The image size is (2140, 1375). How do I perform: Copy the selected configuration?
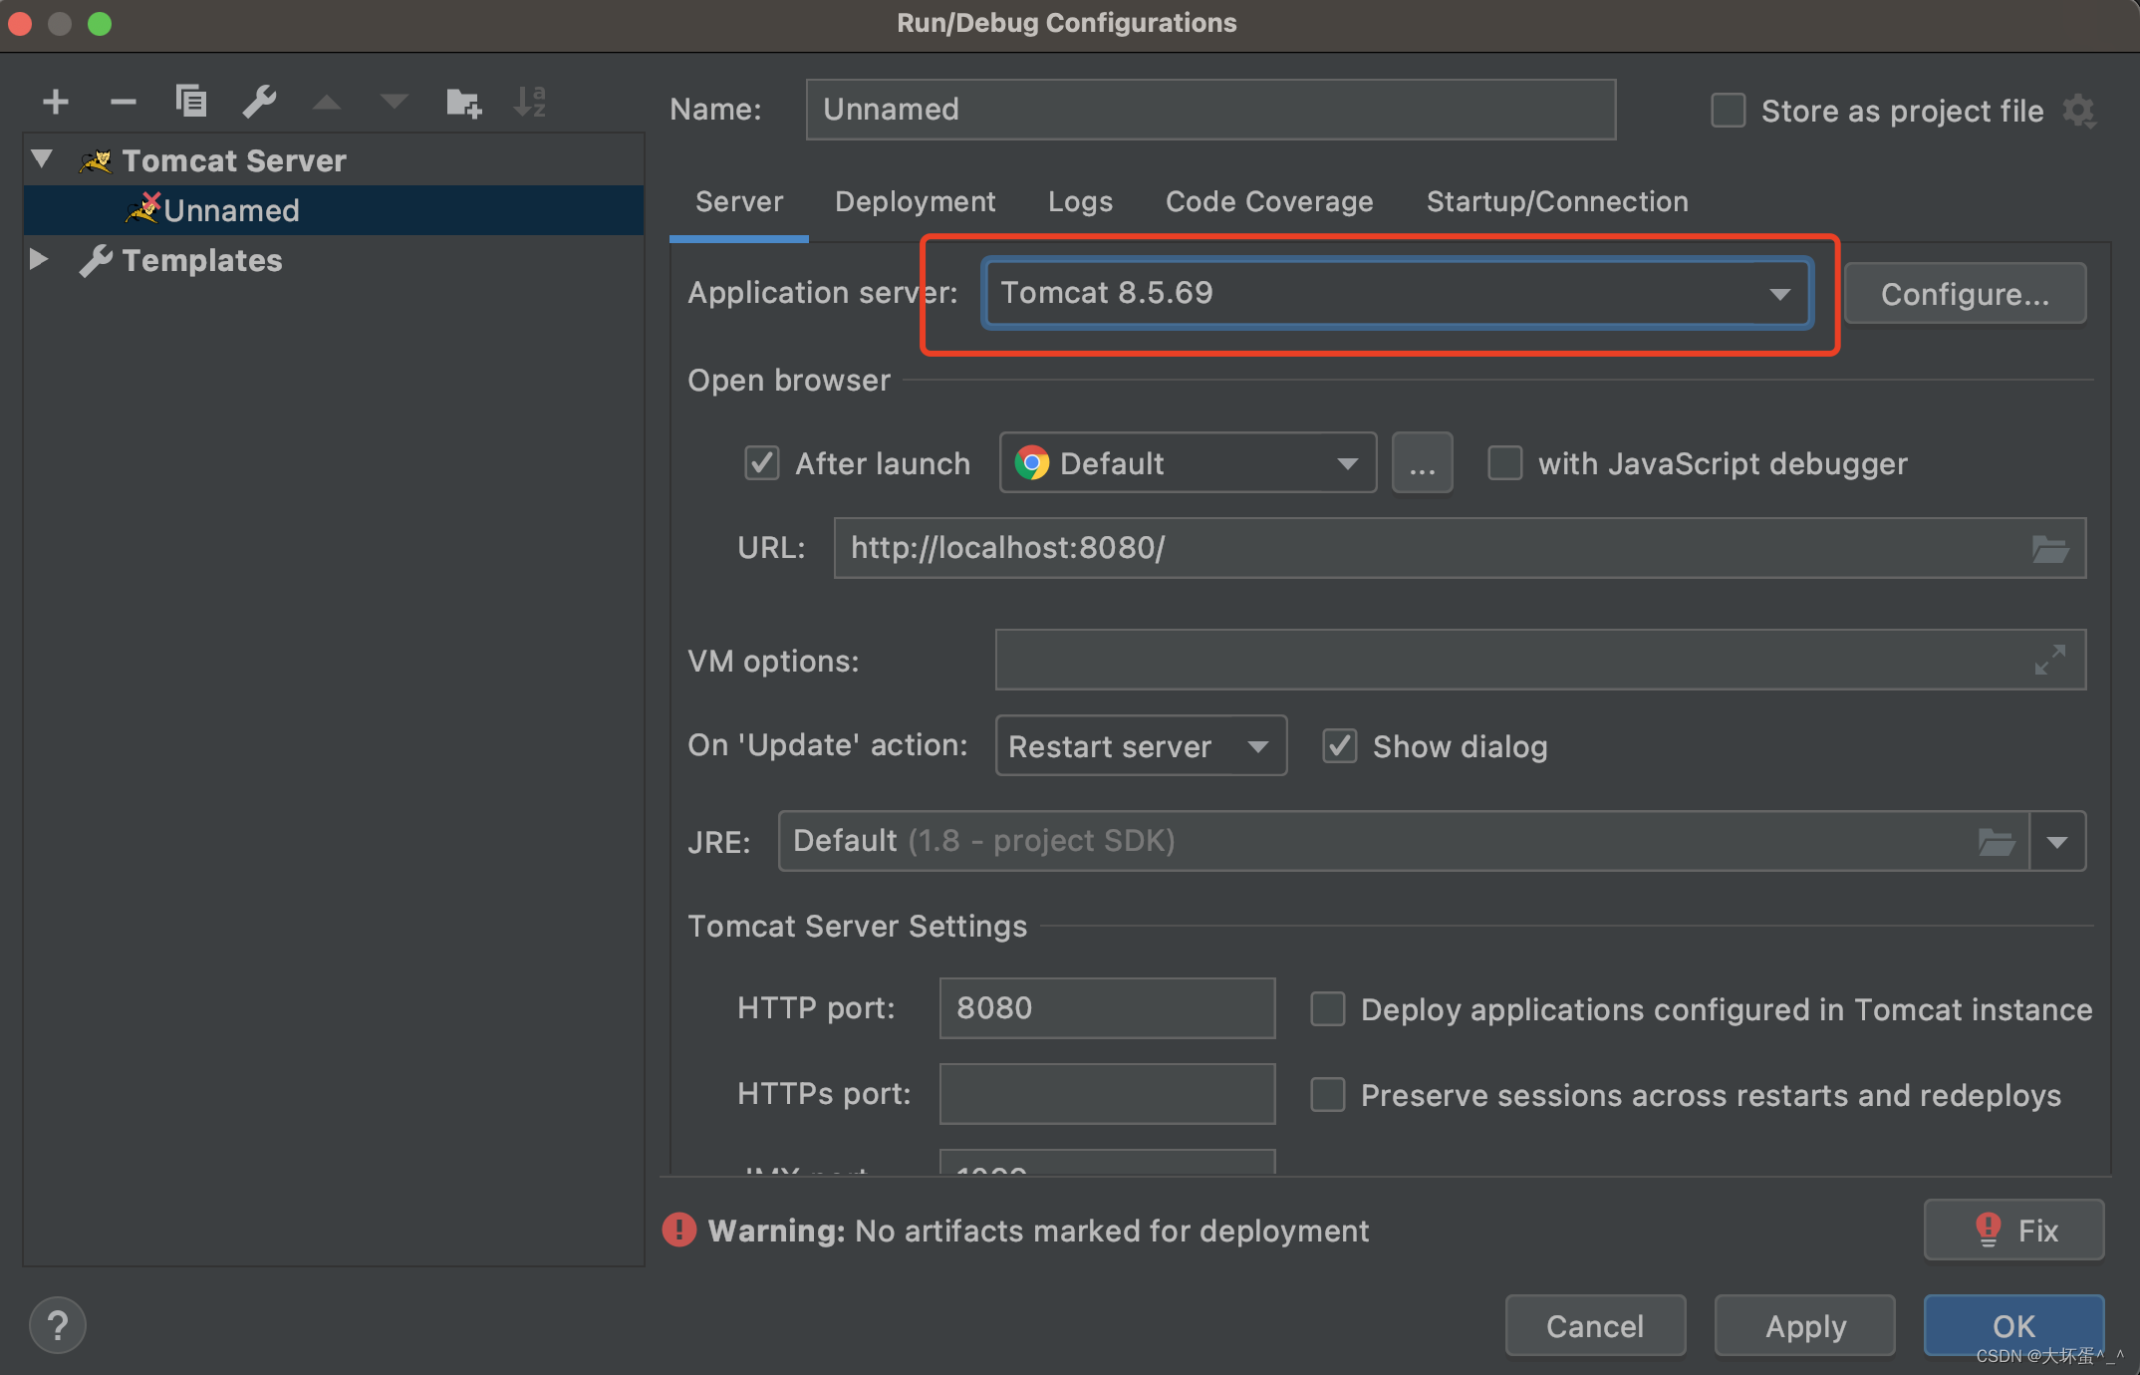point(190,102)
